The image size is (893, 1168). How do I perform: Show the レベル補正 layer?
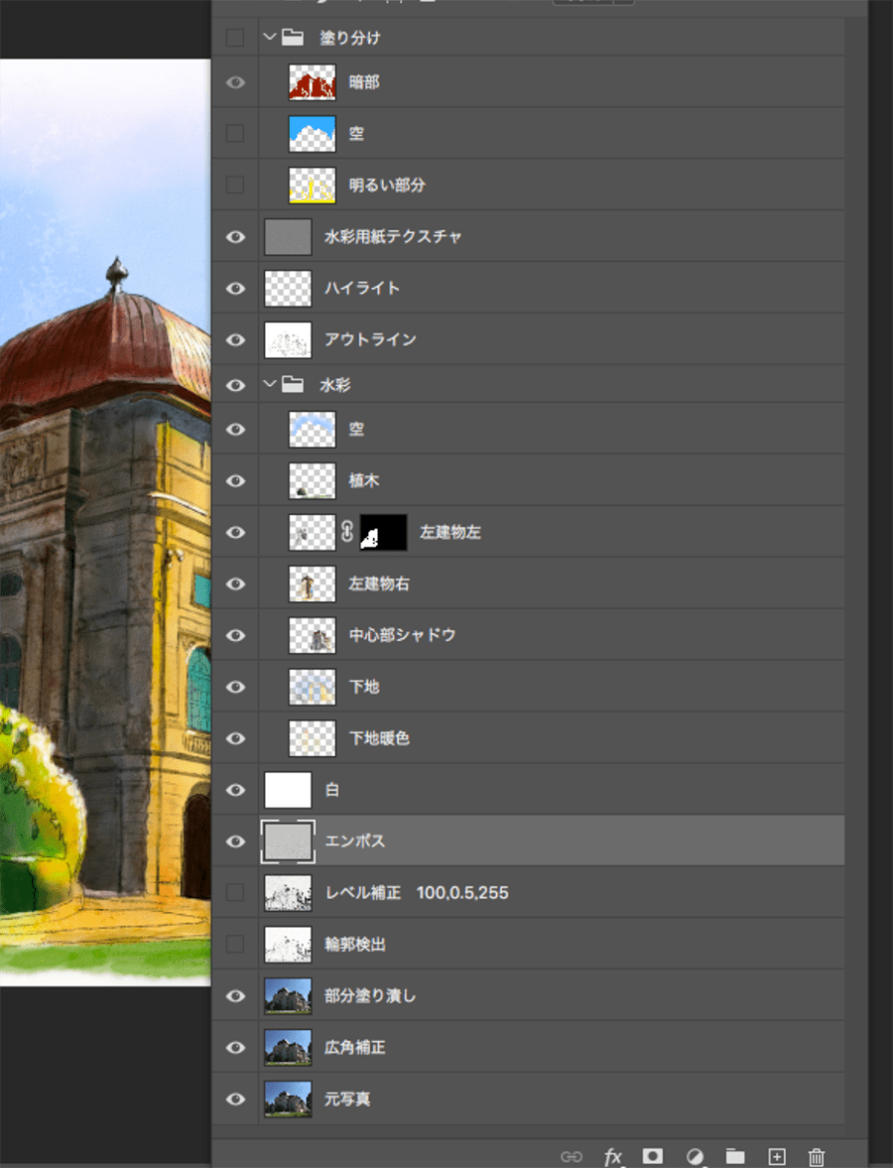[235, 893]
